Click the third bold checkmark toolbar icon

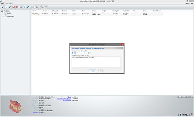(x=10, y=7)
